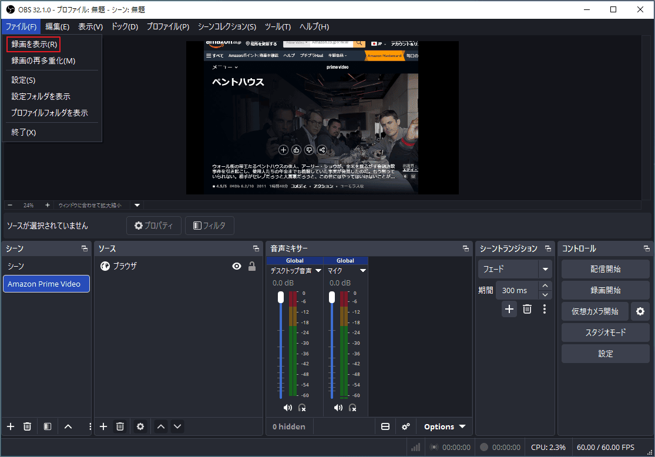Click the browser source globe icon
The height and width of the screenshot is (457, 655).
105,266
